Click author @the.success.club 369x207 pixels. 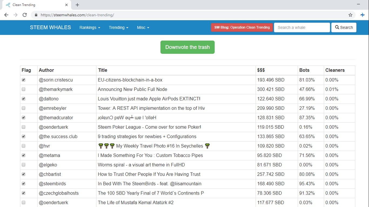tap(58, 136)
